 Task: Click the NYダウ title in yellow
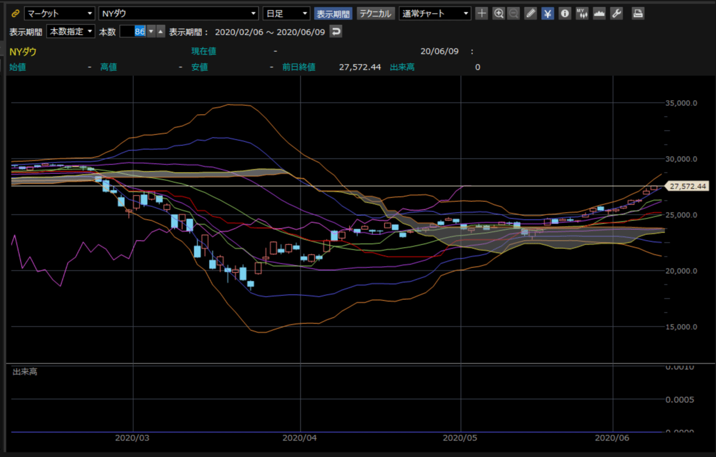pos(23,51)
